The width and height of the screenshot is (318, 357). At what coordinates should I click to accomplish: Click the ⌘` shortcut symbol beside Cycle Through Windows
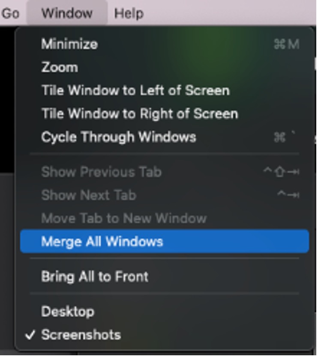point(285,137)
